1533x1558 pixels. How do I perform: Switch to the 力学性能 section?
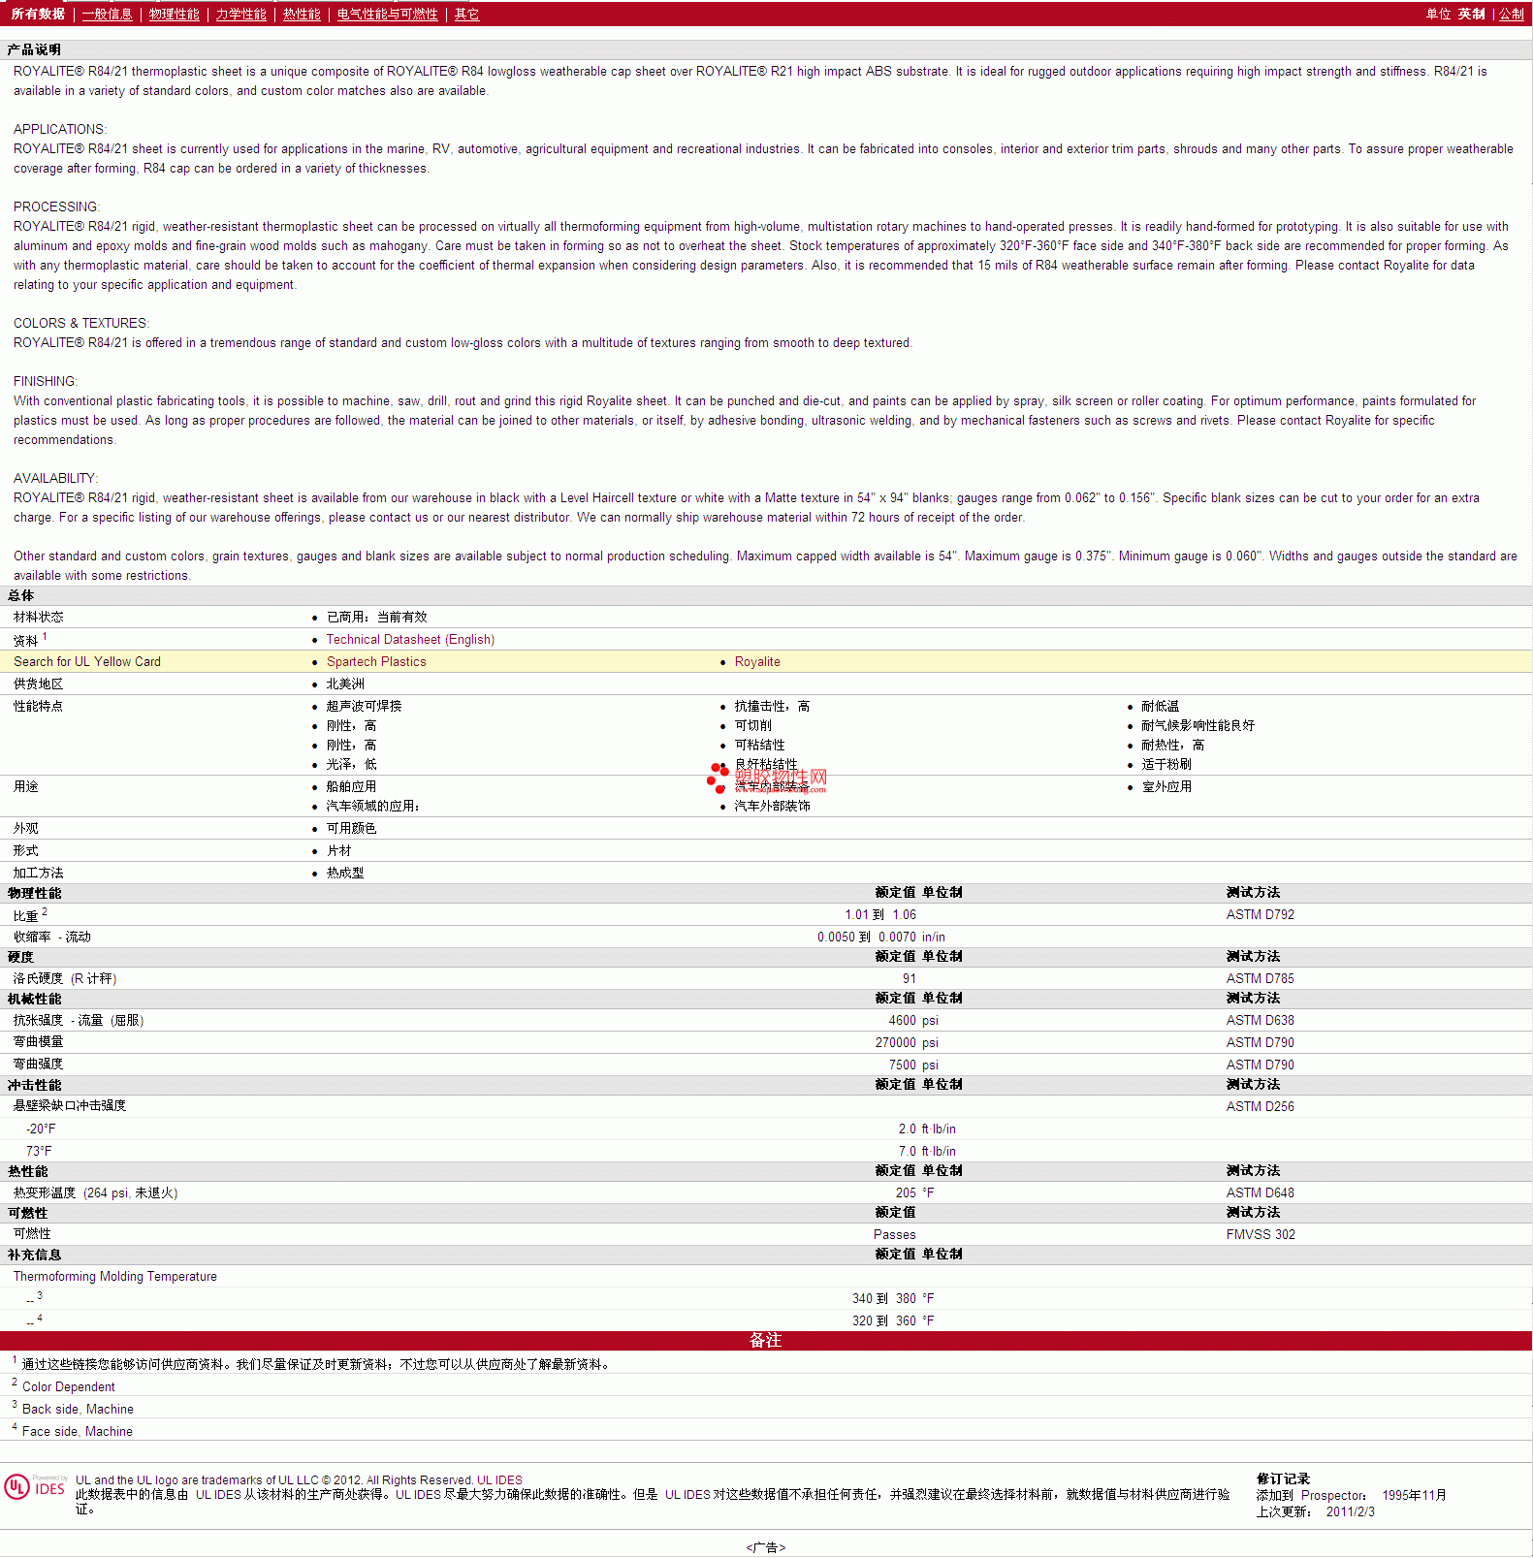pos(240,14)
